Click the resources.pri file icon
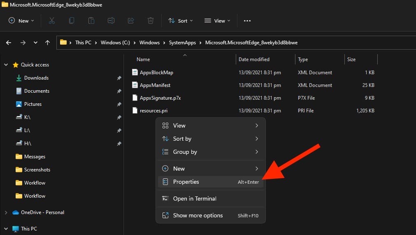The height and width of the screenshot is (235, 416). point(135,110)
